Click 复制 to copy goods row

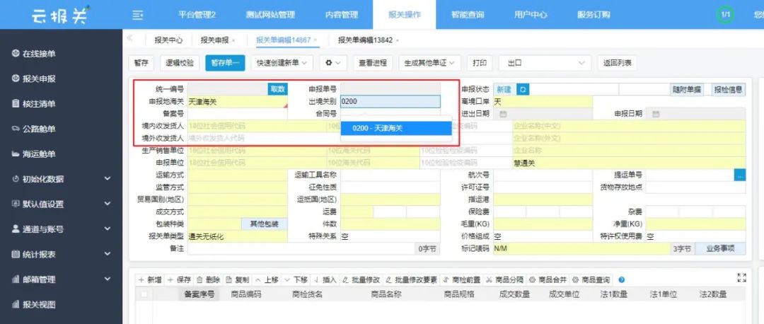click(x=238, y=279)
